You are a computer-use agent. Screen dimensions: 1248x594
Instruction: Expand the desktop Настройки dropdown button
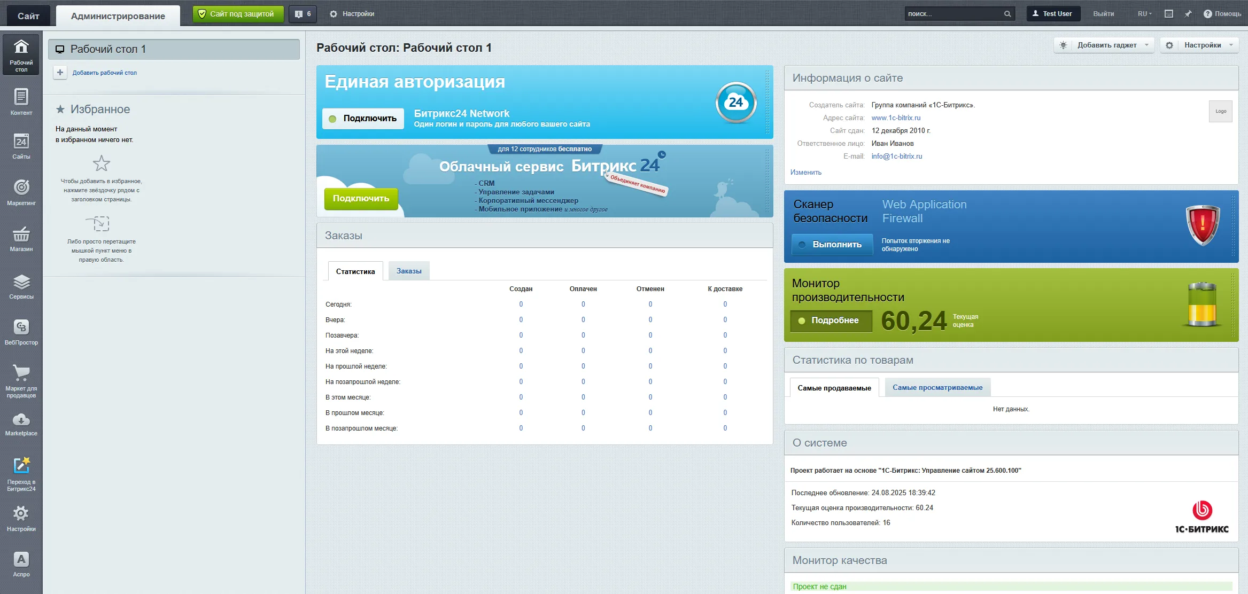click(x=1199, y=45)
